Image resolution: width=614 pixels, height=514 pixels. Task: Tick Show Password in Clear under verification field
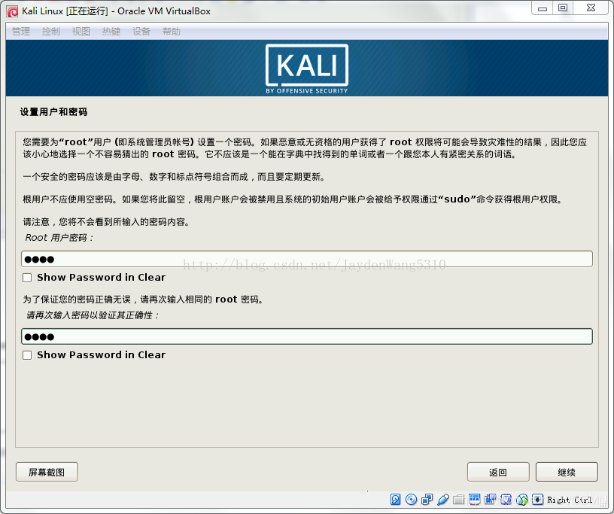27,355
